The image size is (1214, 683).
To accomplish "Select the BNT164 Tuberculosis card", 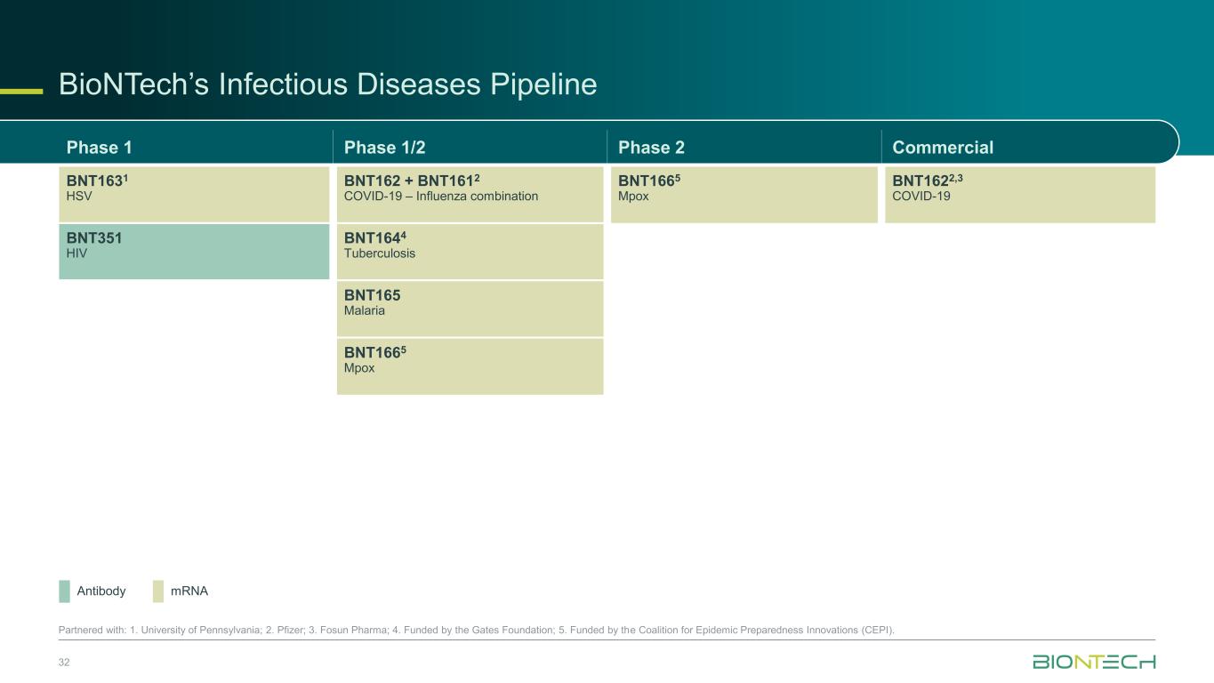I will tap(470, 252).
